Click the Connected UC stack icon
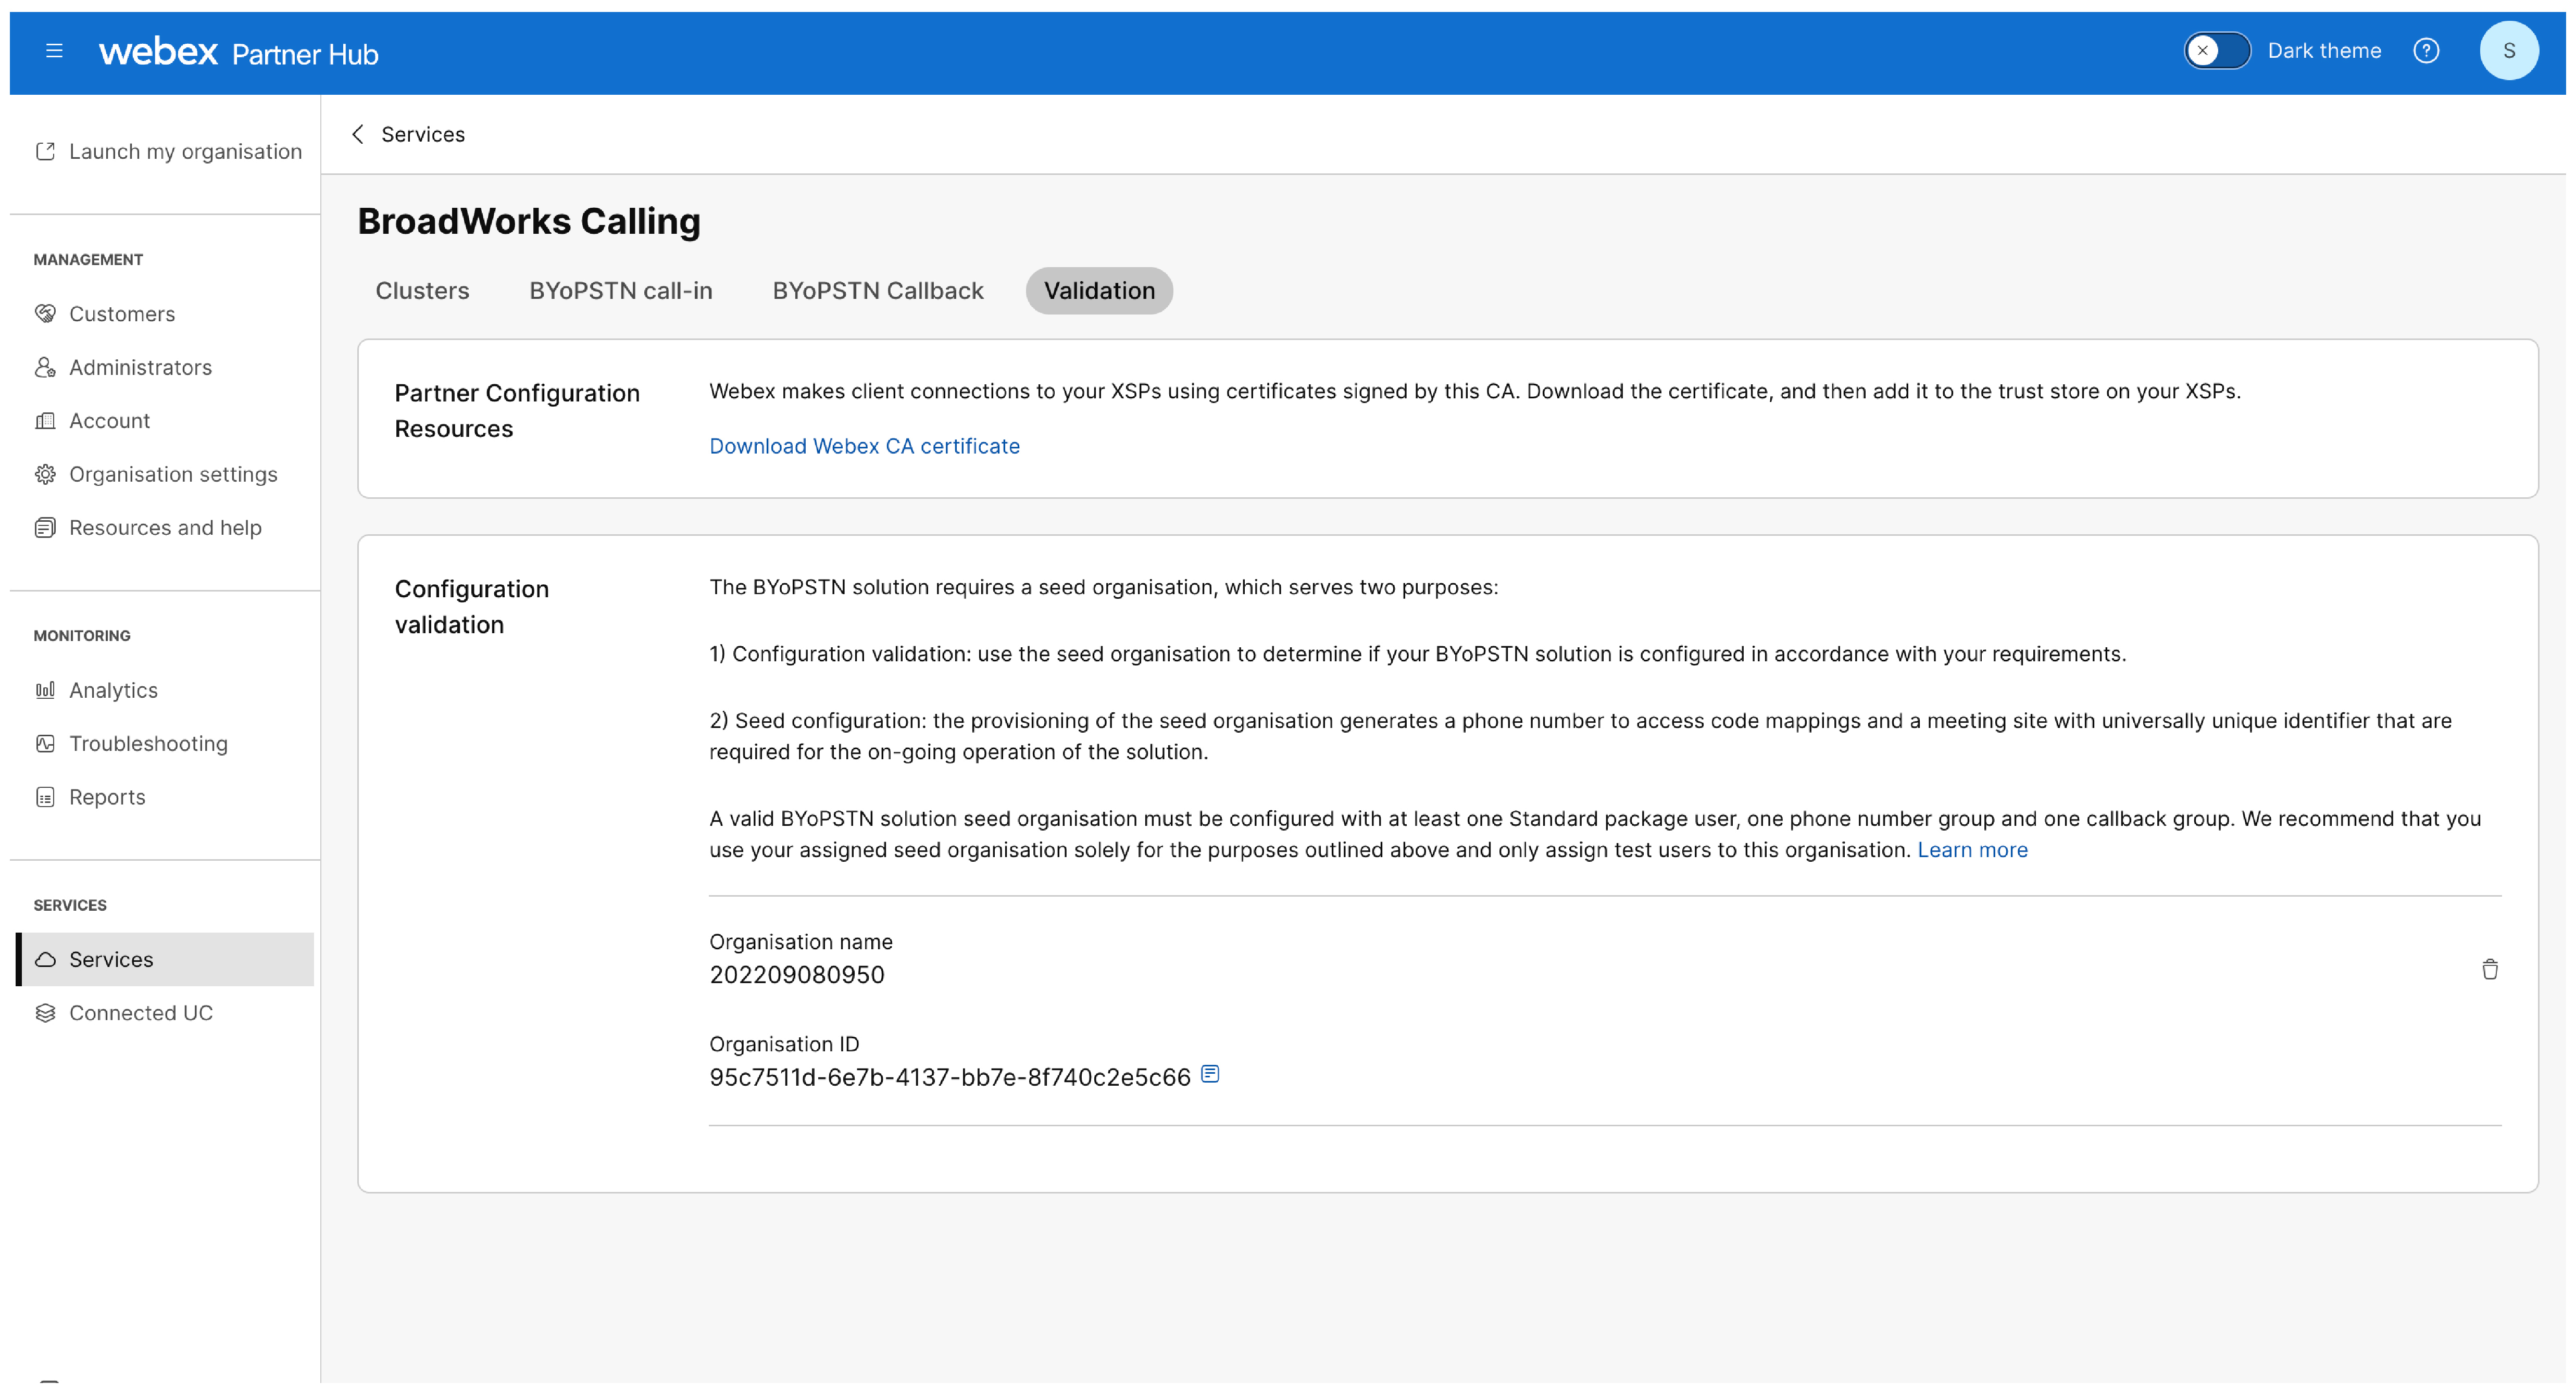The width and height of the screenshot is (2576, 1395). point(45,1013)
